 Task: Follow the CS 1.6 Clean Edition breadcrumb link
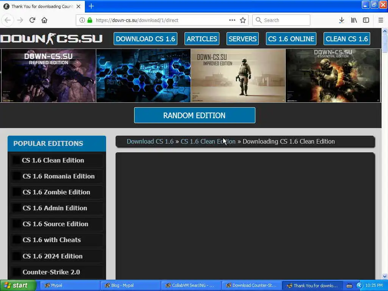point(208,142)
